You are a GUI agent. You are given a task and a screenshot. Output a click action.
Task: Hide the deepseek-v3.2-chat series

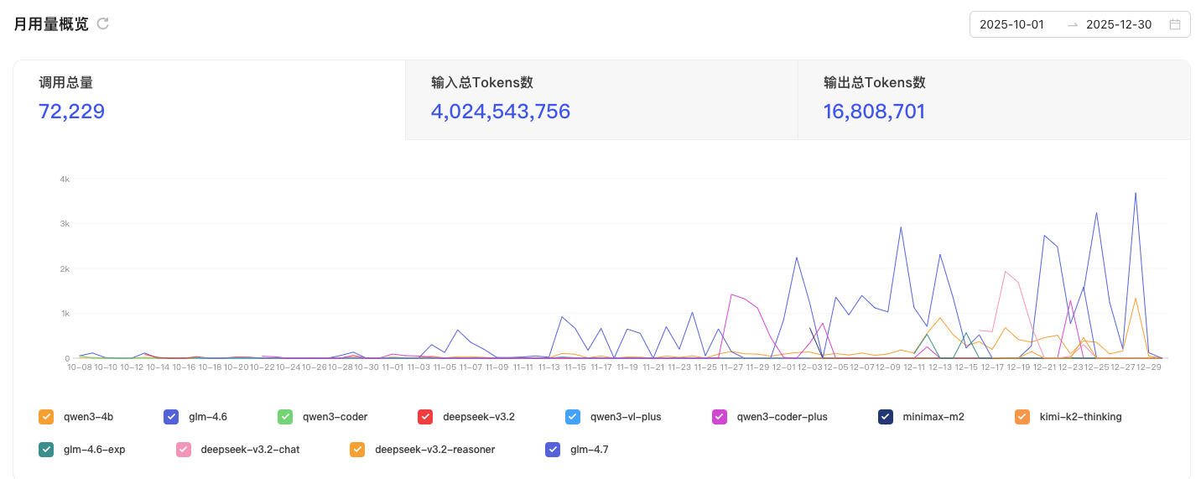[x=183, y=449]
